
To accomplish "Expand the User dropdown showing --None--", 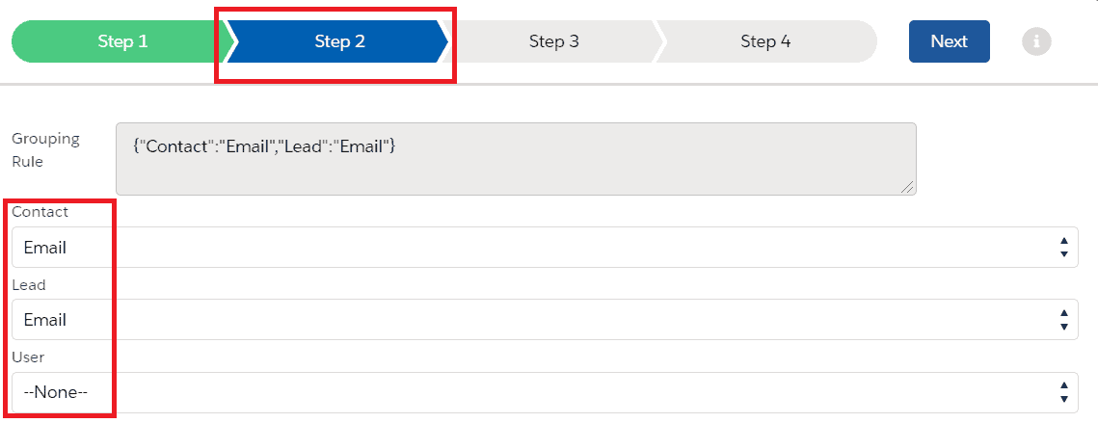I will 540,392.
